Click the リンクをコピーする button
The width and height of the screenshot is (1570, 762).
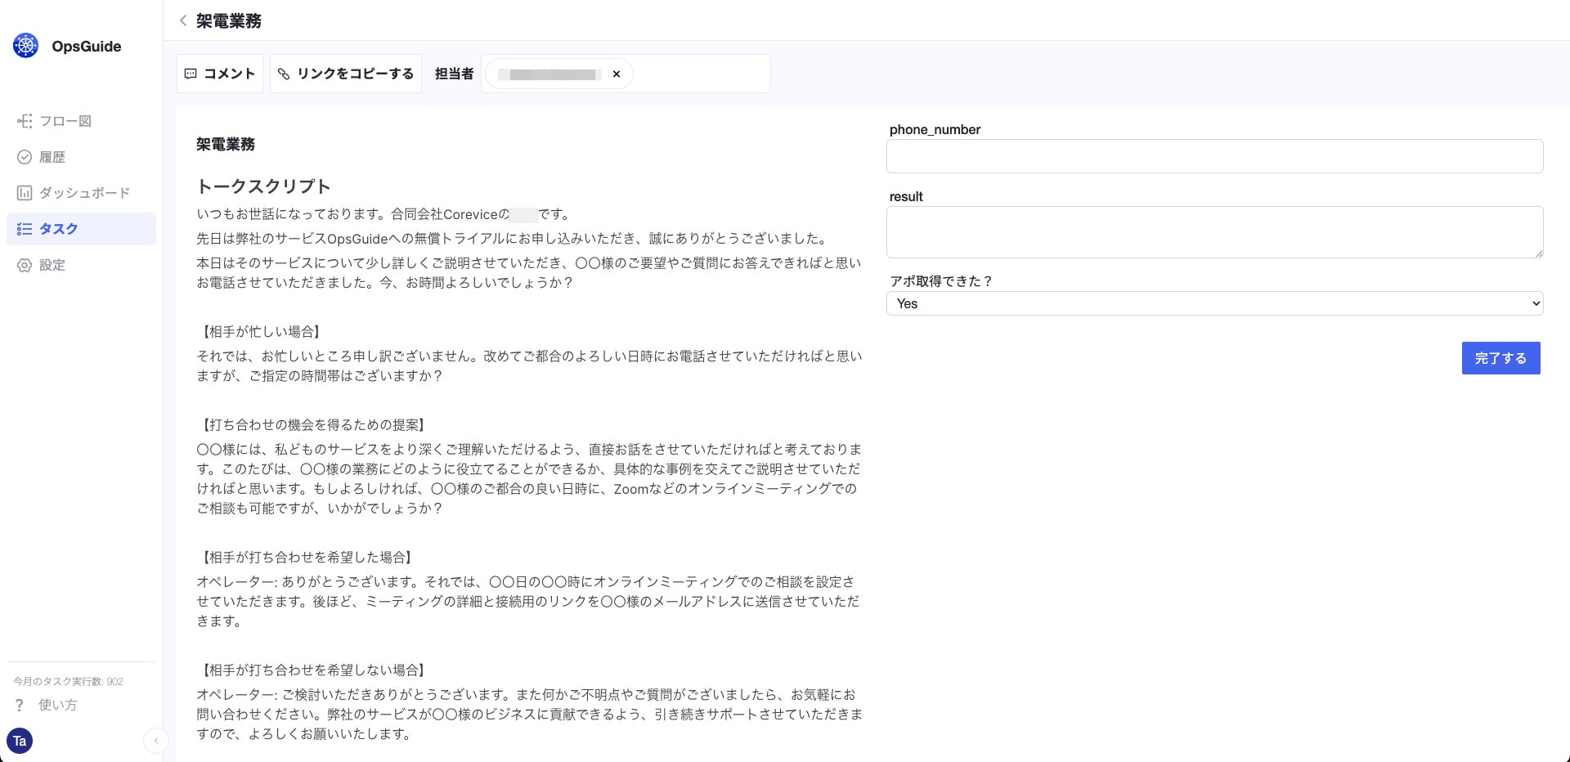[x=346, y=74]
